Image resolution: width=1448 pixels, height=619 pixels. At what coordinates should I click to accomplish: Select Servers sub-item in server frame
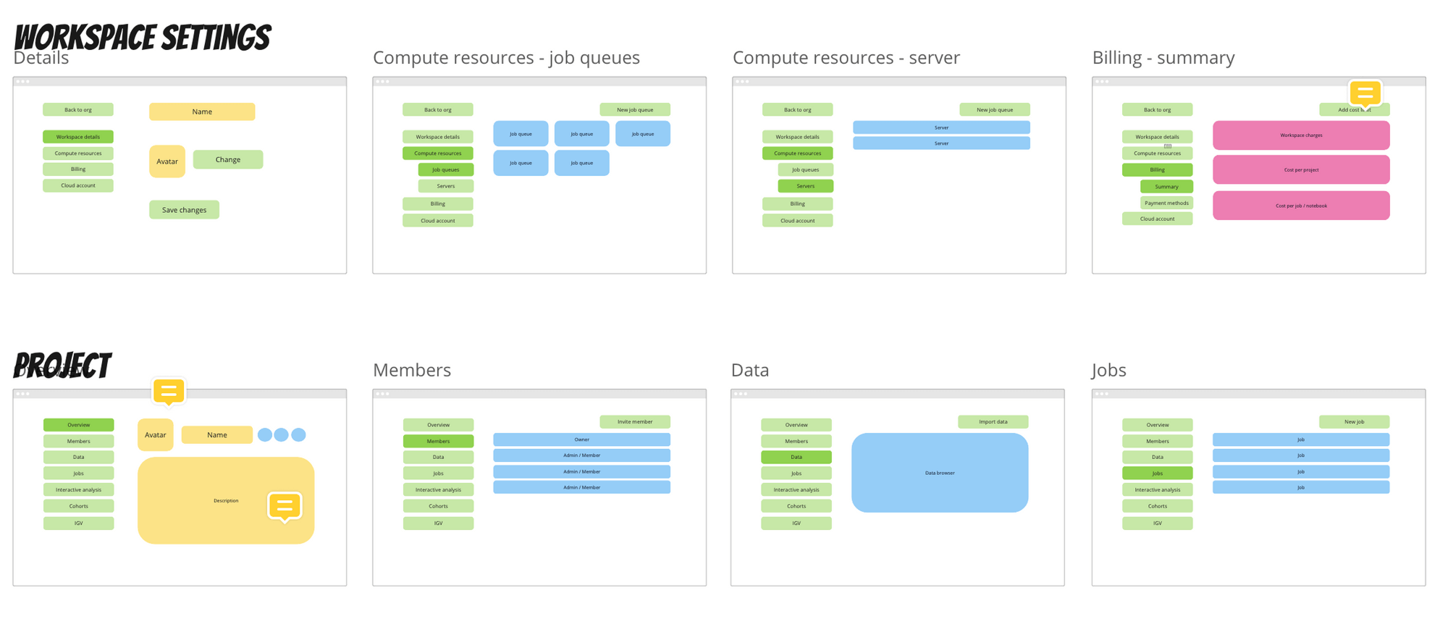point(806,186)
